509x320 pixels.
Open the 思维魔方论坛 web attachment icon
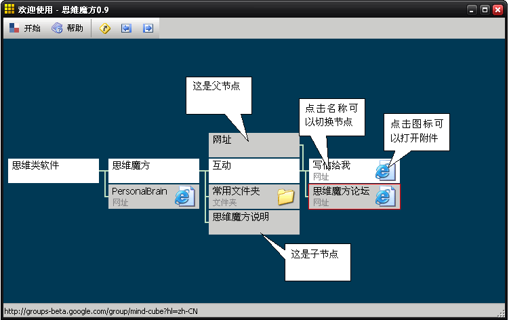click(386, 196)
